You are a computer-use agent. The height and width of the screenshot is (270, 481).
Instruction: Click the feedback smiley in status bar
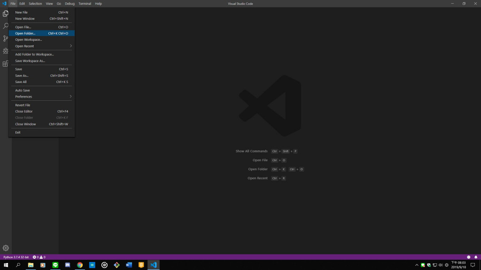tap(468, 257)
